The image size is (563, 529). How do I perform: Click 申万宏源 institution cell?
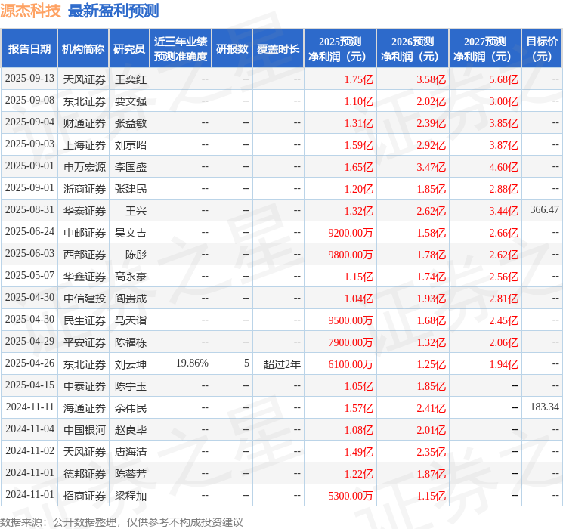[x=85, y=167]
